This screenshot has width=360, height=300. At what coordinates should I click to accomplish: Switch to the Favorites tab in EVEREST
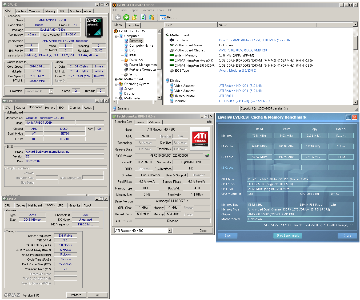tap(133, 25)
